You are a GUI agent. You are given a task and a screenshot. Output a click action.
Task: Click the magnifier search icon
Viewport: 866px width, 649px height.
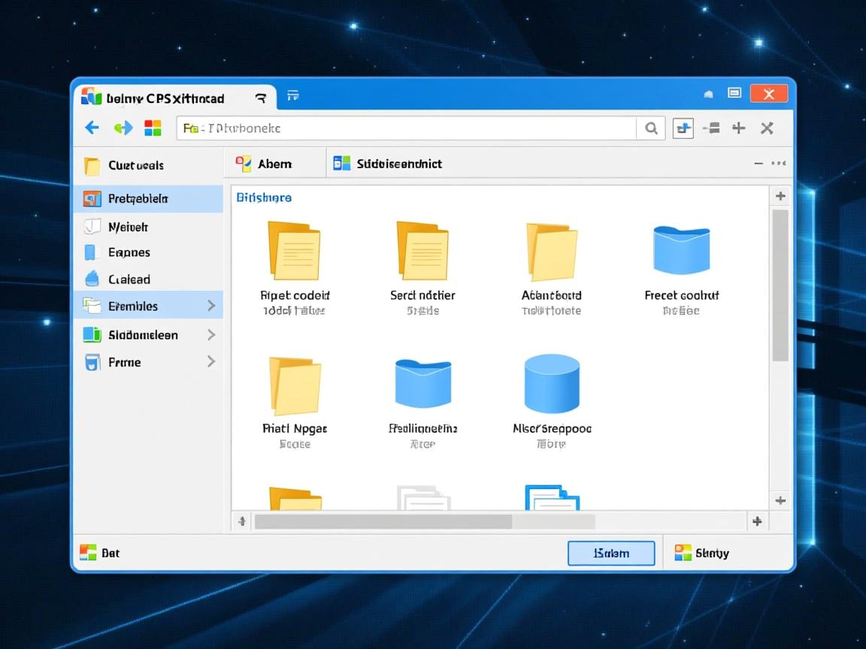(651, 128)
